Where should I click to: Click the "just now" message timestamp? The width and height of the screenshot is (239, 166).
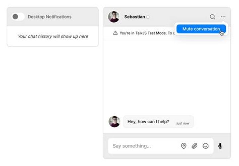[x=183, y=123]
